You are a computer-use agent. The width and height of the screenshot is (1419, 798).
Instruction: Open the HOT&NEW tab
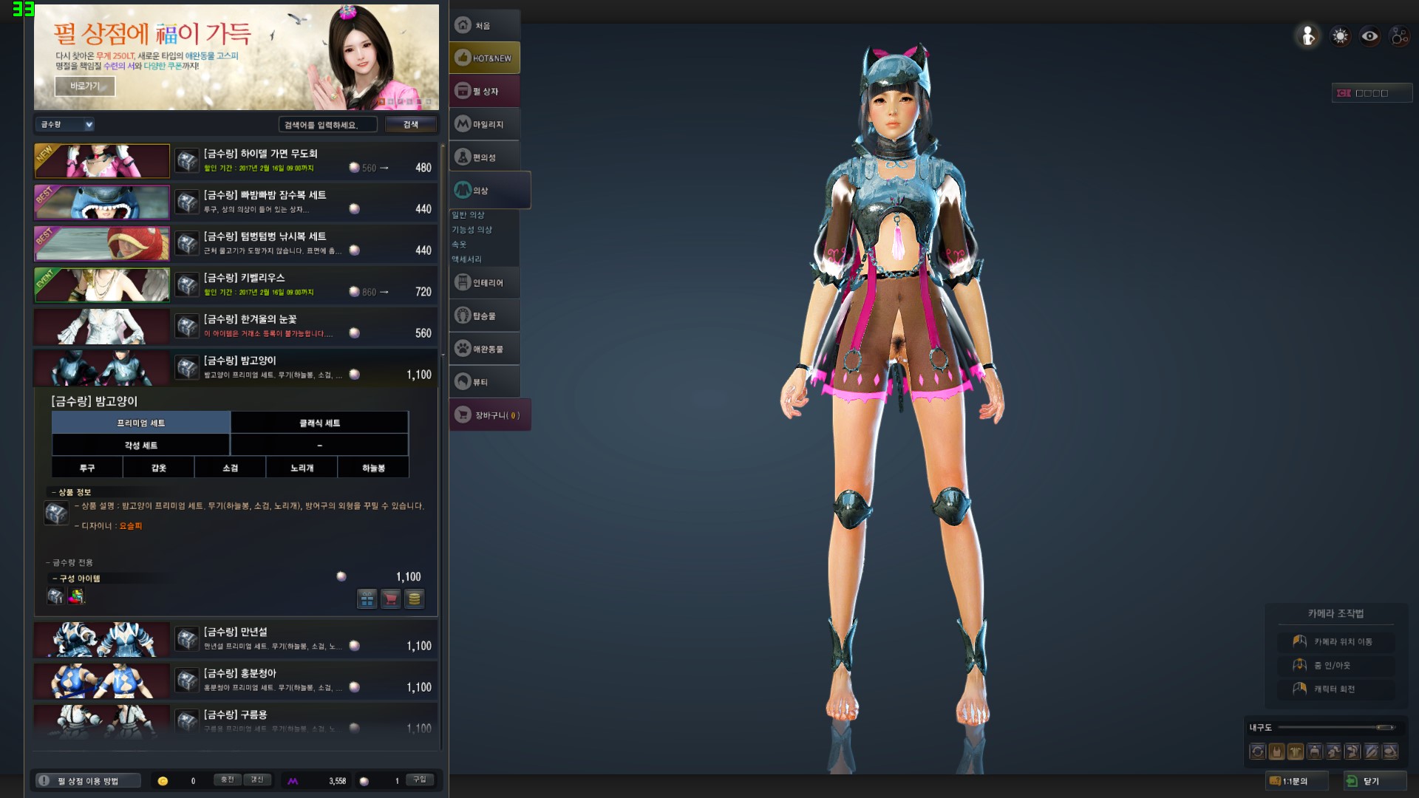pos(485,58)
